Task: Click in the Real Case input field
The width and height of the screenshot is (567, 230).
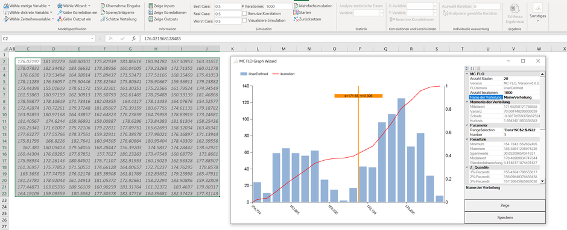Action: [228, 14]
